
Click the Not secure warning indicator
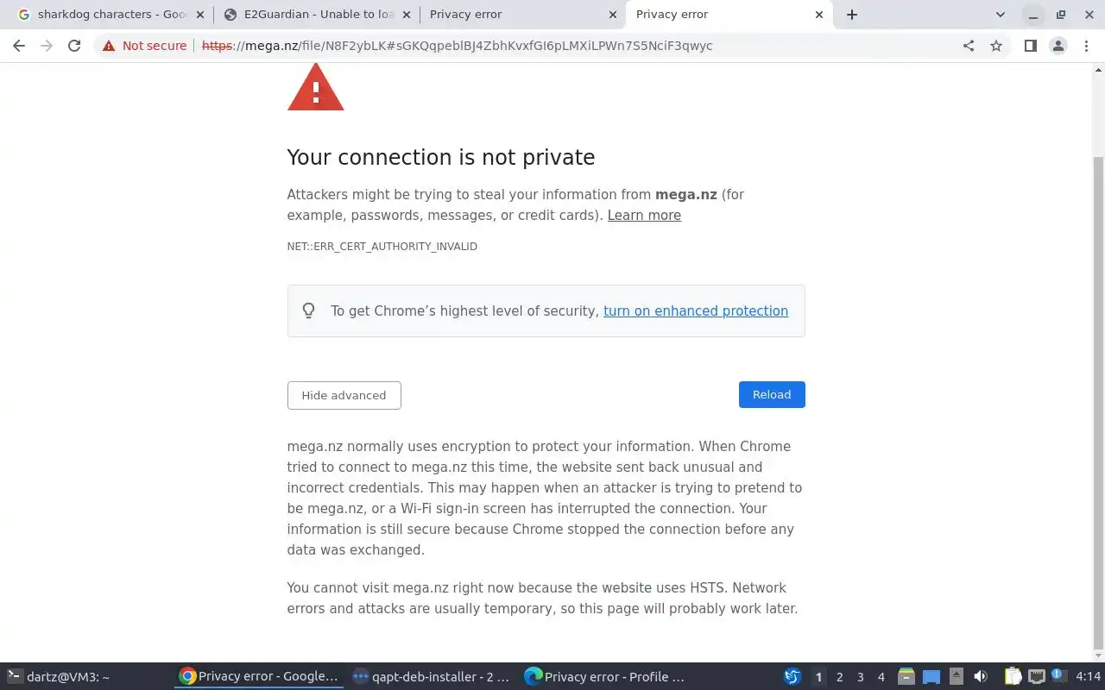pyautogui.click(x=144, y=46)
